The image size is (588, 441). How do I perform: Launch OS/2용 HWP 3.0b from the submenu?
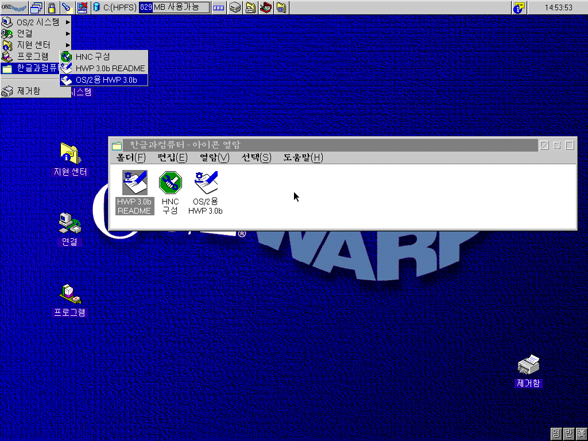pos(104,80)
